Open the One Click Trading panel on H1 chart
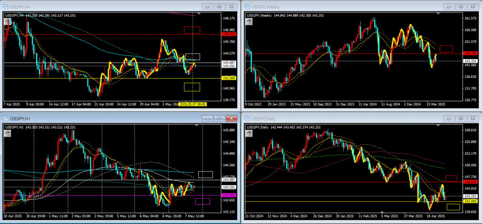 [x=8, y=133]
